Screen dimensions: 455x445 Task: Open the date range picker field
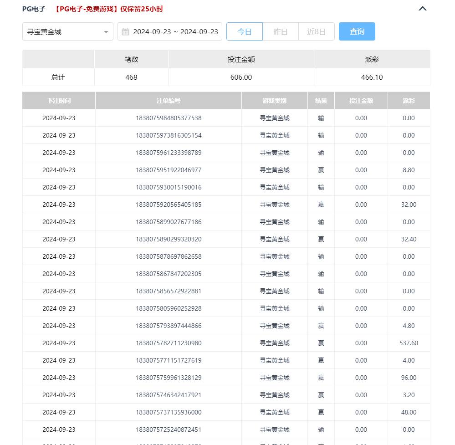(x=175, y=32)
